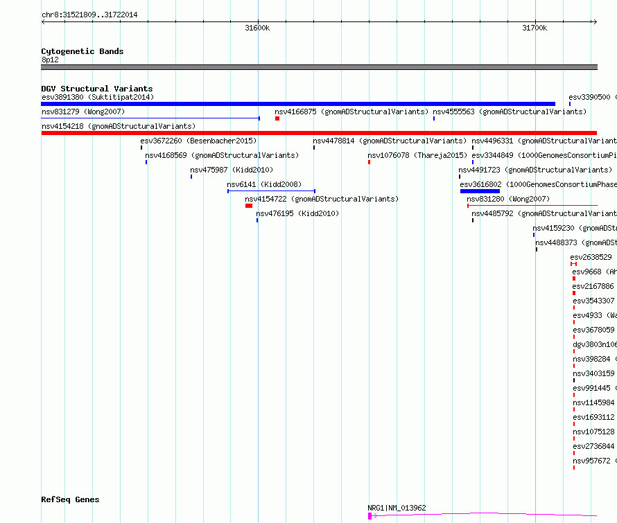
Task: Open esv2736844 variant label
Action: pos(593,446)
